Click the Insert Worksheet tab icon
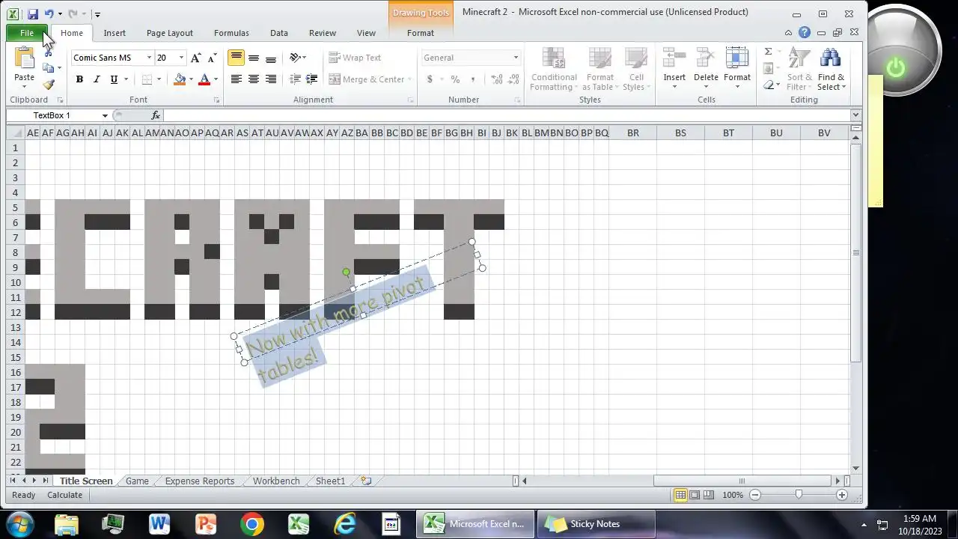Screen dimensions: 958x539 366,481
